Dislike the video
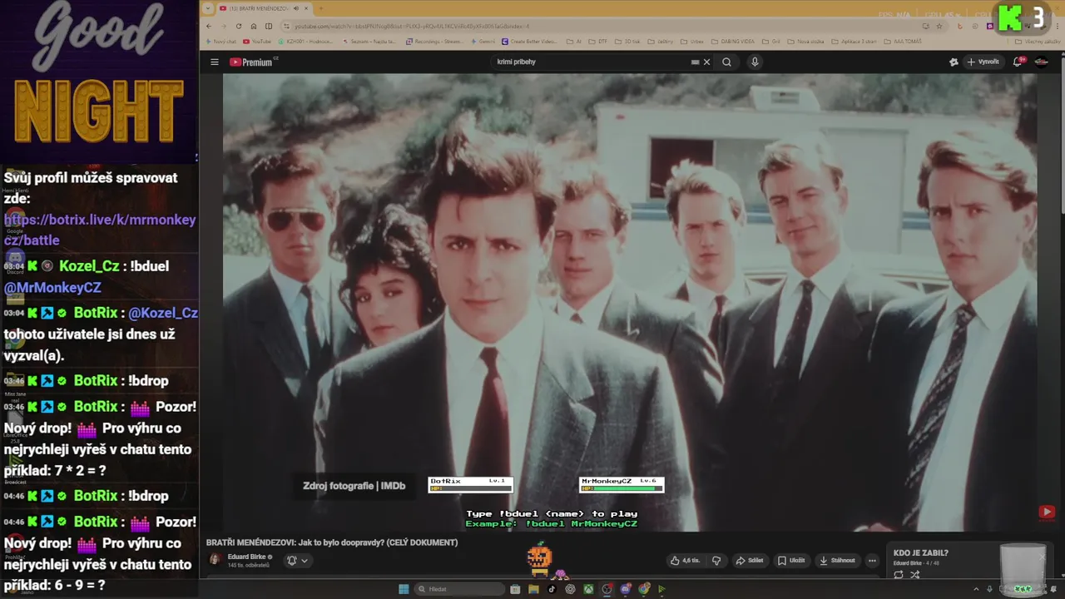 point(716,560)
